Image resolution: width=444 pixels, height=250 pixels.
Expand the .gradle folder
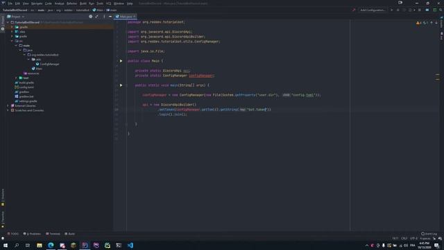tap(12, 27)
